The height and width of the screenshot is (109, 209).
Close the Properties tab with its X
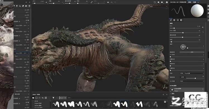pos(198,2)
